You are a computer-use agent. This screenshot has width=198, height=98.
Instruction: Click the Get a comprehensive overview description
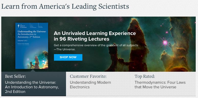(x=96, y=47)
